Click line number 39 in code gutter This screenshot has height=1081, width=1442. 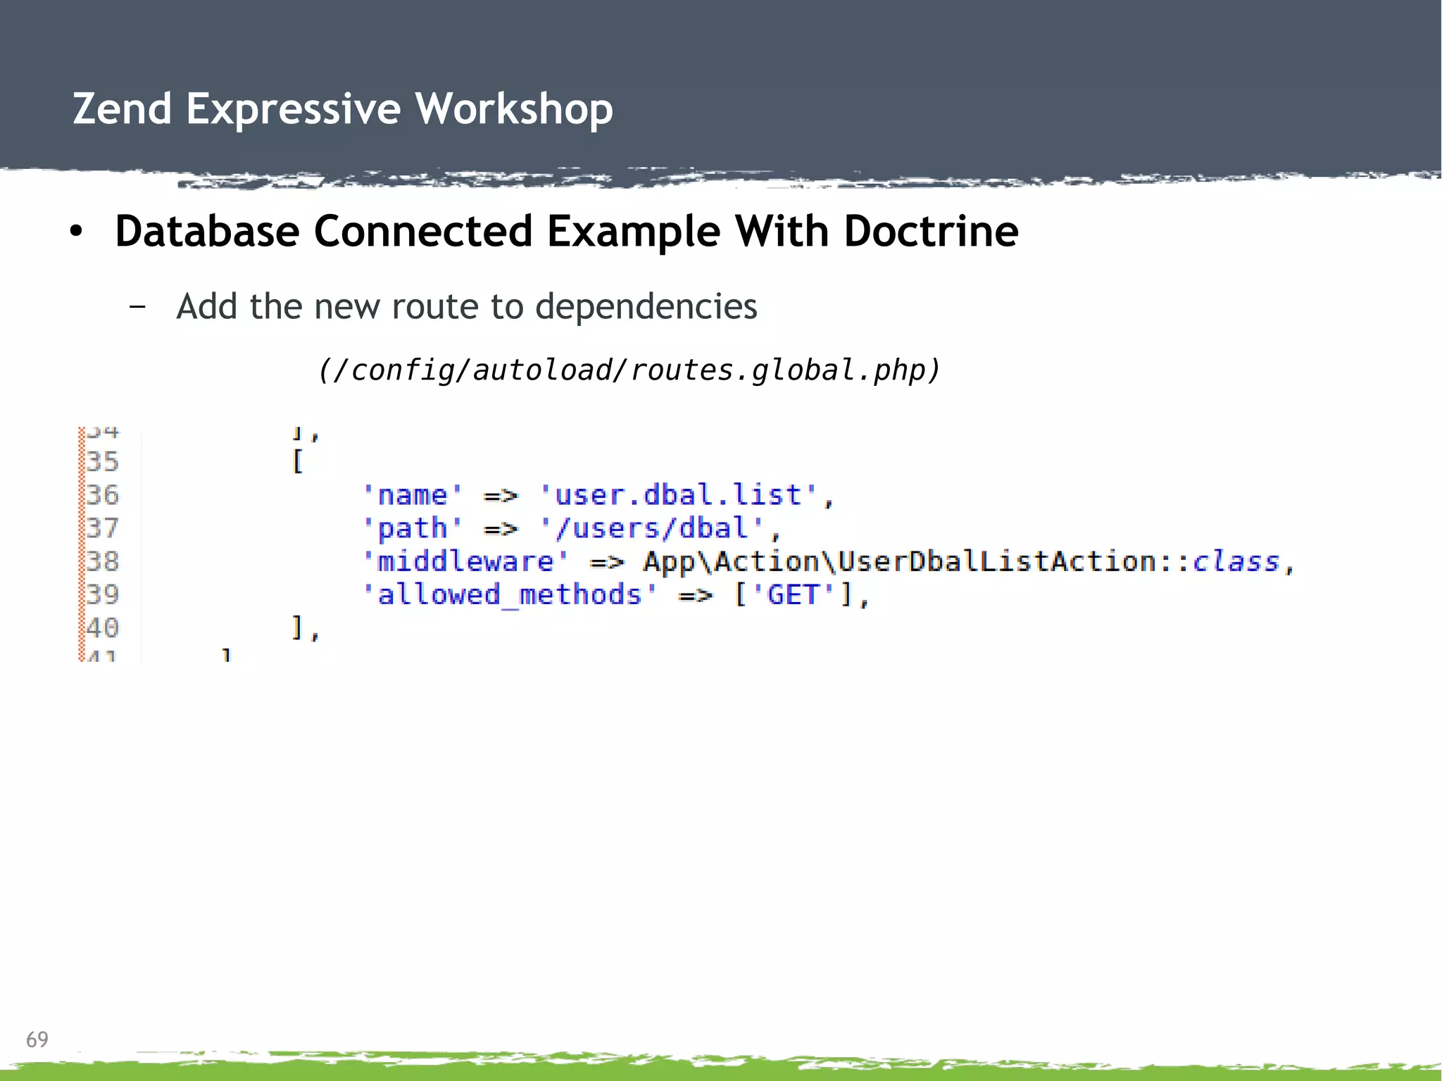[103, 594]
